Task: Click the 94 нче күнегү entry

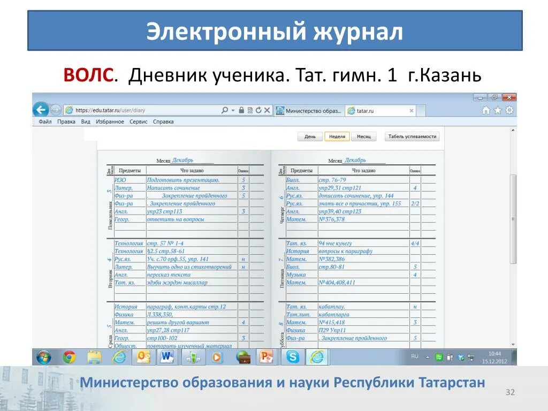Action: [x=335, y=243]
